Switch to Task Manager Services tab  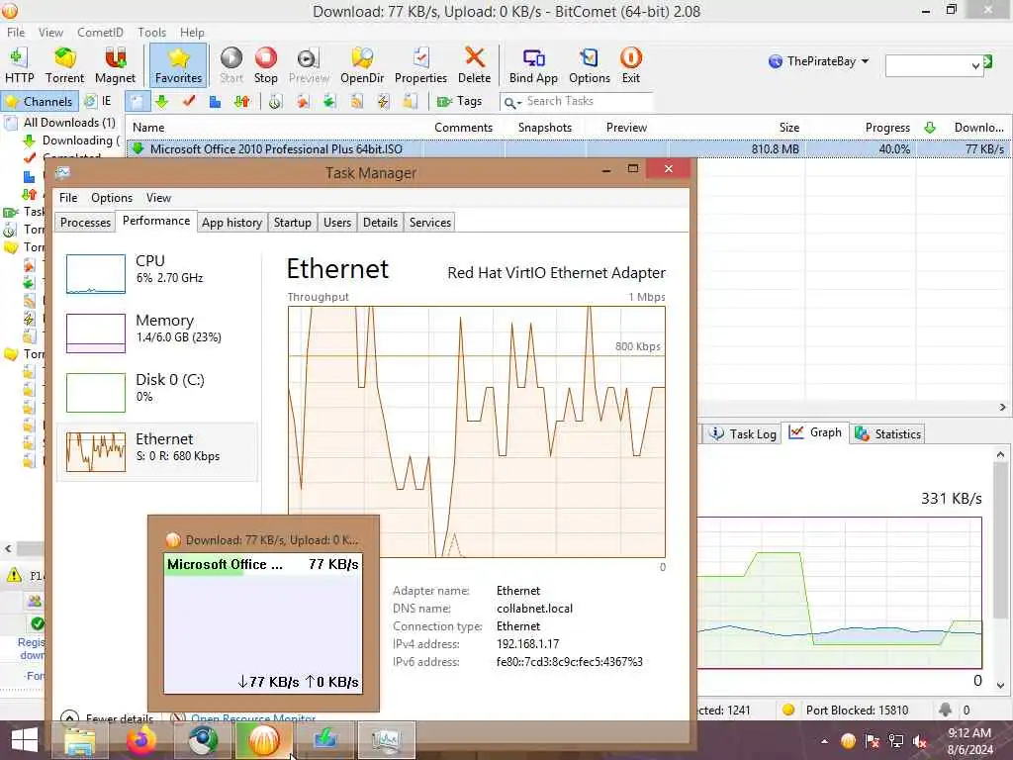(429, 223)
